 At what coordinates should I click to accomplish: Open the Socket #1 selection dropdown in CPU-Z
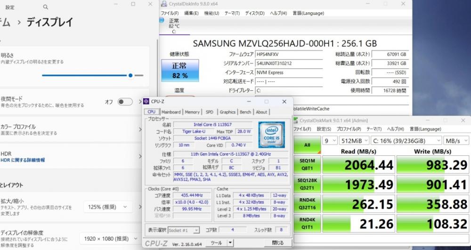[184, 230]
